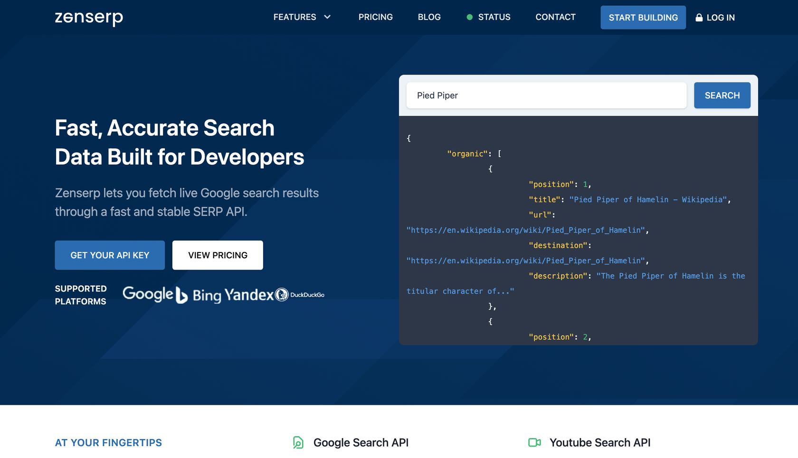
Task: Click the "Pied Piper of Hamelin – Wikipedia" title value
Action: point(648,200)
